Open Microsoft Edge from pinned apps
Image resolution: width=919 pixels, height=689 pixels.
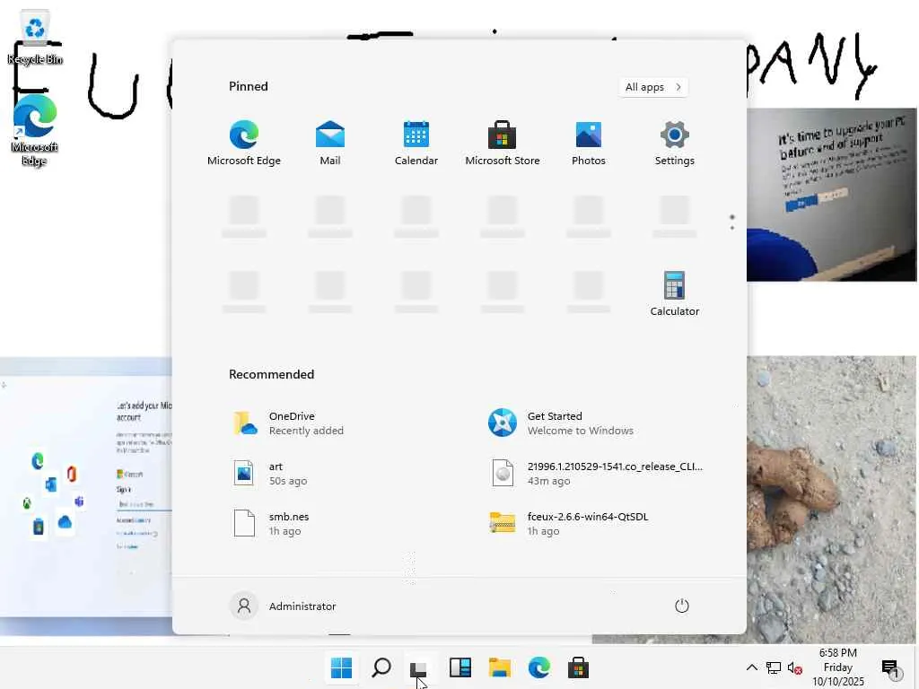244,144
